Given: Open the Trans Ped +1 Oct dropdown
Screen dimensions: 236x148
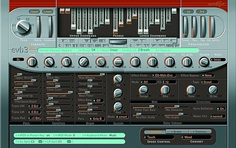Looking at the screenshot, I should (35, 118).
